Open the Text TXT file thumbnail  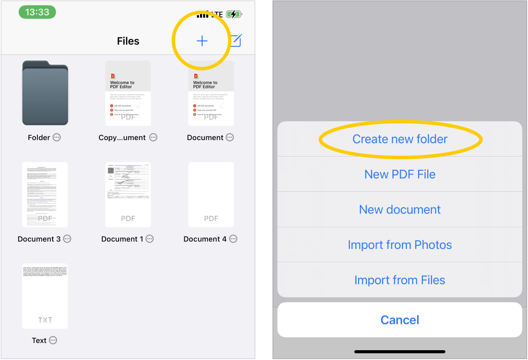click(x=45, y=296)
